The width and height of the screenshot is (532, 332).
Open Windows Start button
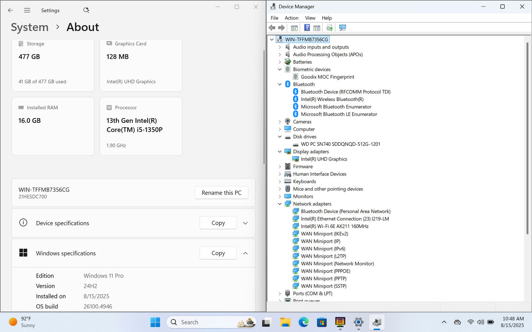155,322
